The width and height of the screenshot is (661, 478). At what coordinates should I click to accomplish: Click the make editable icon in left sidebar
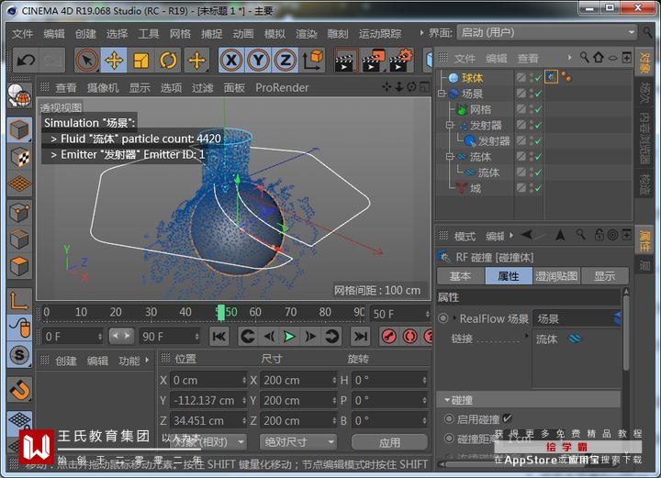(x=19, y=95)
